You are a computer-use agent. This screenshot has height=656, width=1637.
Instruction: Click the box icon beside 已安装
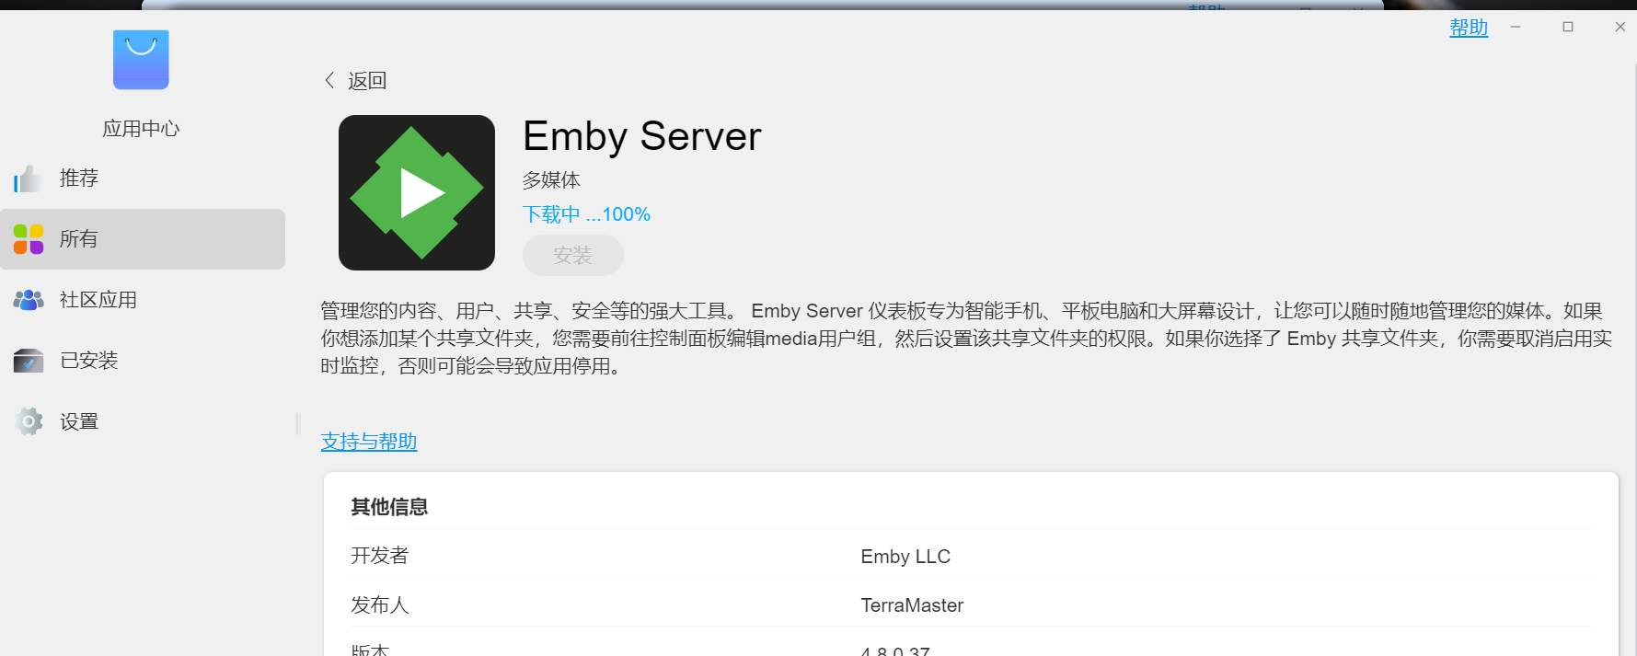tap(29, 361)
